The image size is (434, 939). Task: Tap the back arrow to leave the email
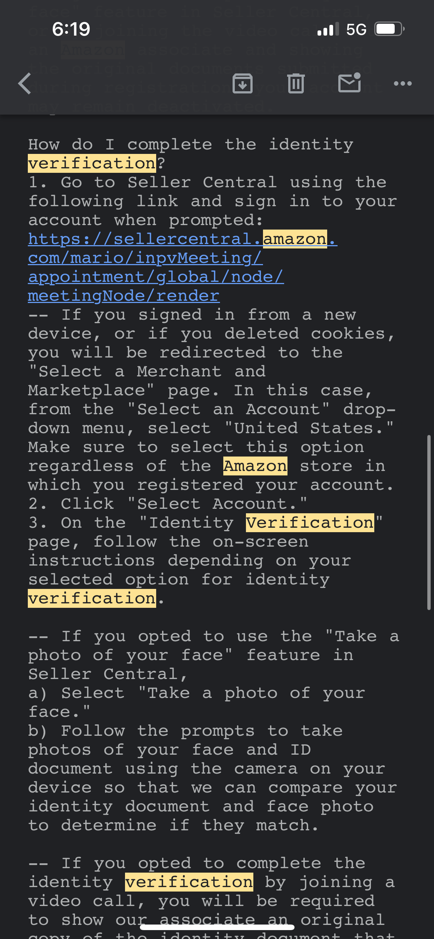pos(25,83)
